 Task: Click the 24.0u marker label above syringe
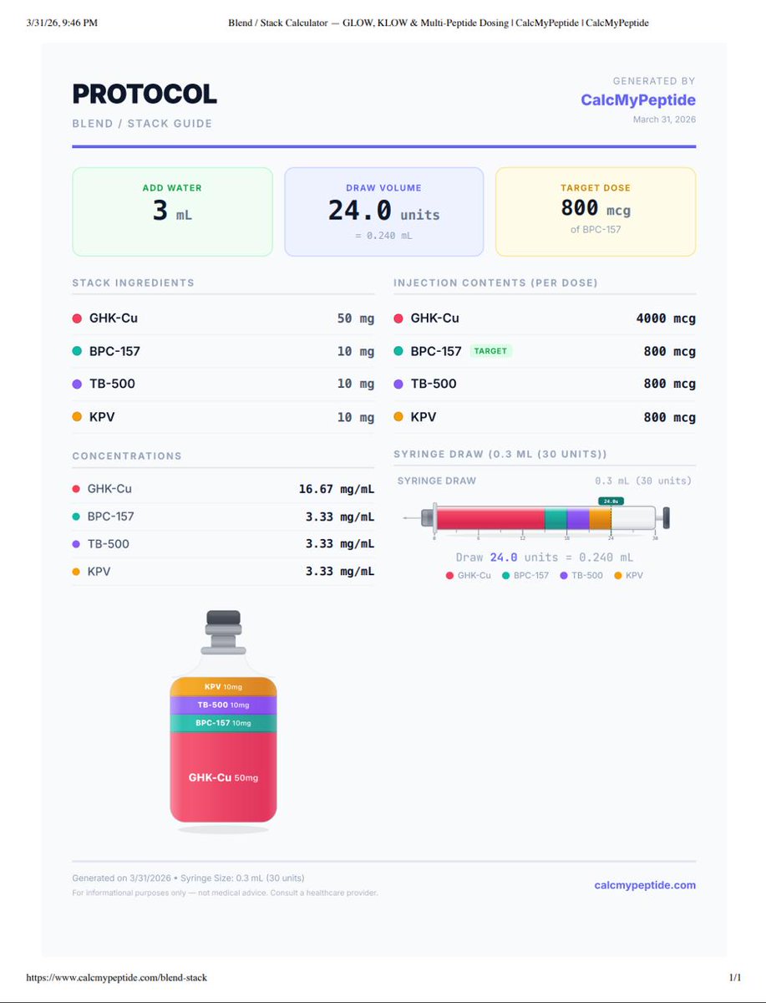coord(611,501)
